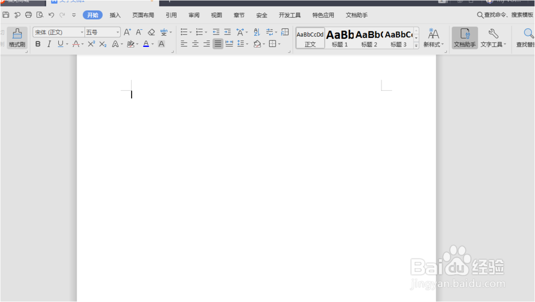This screenshot has width=535, height=302.
Task: Increase font size with A+ icon
Action: coord(127,32)
